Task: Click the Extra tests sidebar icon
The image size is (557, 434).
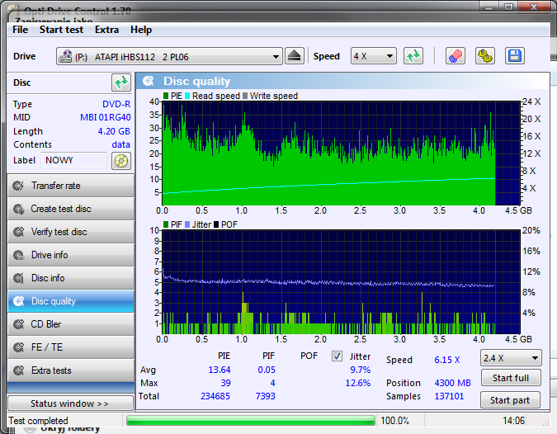Action: click(18, 370)
